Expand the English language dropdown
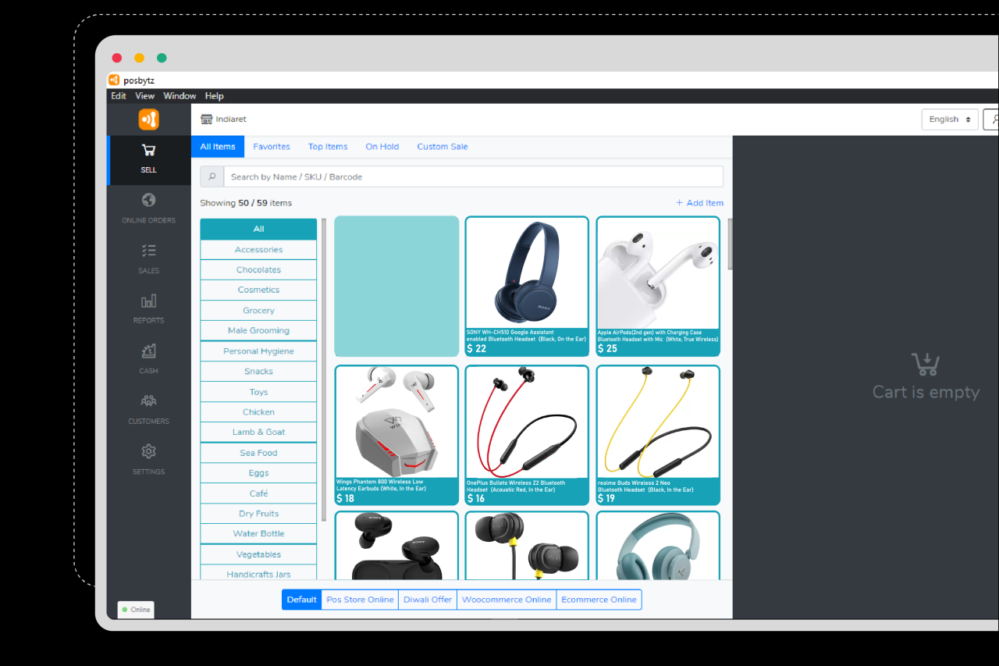This screenshot has height=666, width=999. point(949,119)
